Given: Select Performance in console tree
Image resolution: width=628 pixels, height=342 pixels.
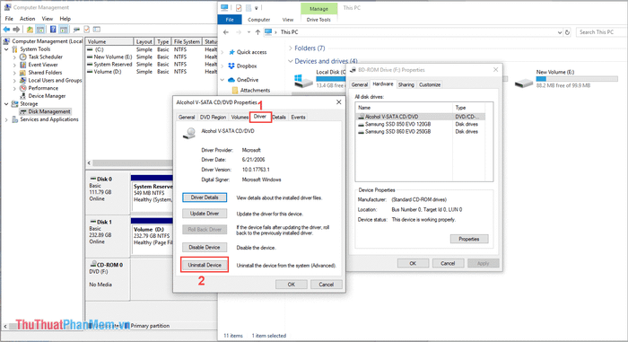Looking at the screenshot, I should tap(43, 88).
